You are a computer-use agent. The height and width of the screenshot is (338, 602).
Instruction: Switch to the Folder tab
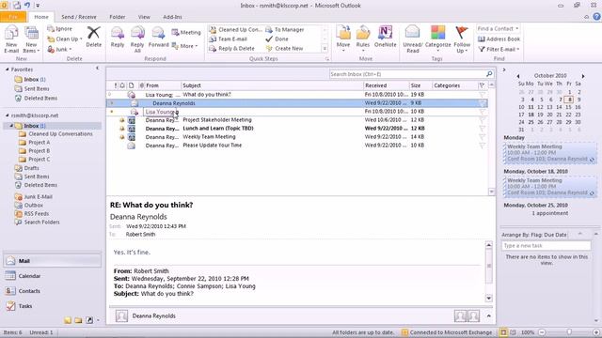point(117,17)
